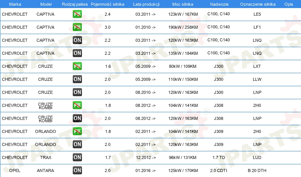Click the 1.7 TD body cell
Screen dimensions: 301x177
(x=219, y=157)
